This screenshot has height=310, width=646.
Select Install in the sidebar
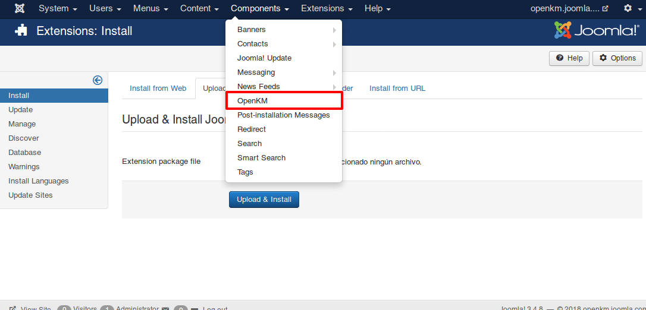[x=54, y=96]
